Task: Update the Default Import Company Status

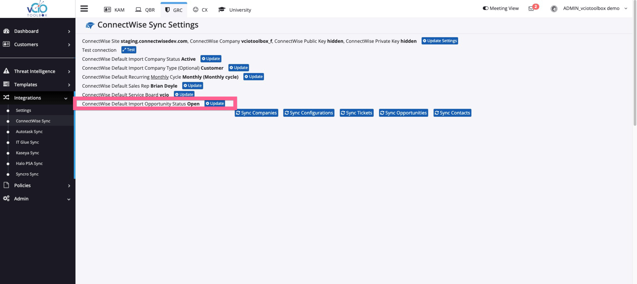Action: click(x=211, y=59)
